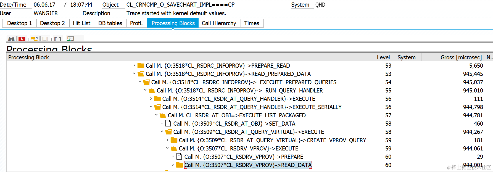Screen dimensions: 493x172
Task: Expand the READ_DATA node
Action: point(173,165)
